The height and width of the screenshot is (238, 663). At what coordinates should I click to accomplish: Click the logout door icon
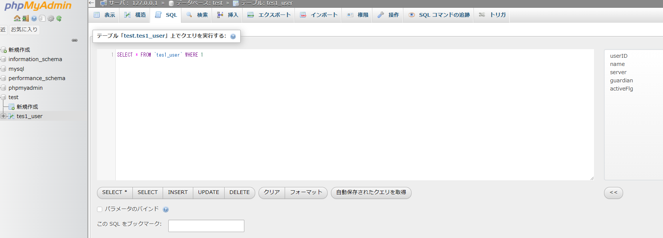point(25,18)
